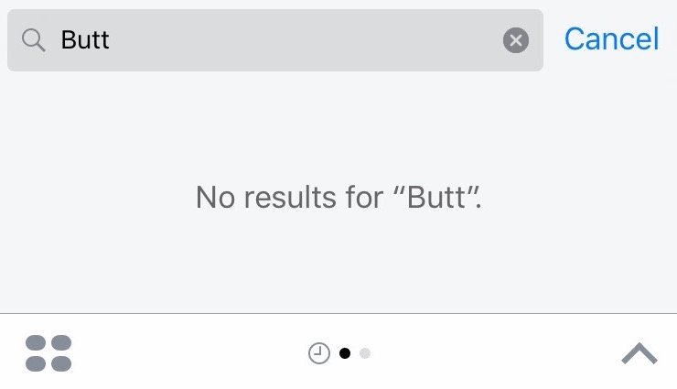Click the search field containing "Butt"
This screenshot has width=677, height=389.
point(274,40)
